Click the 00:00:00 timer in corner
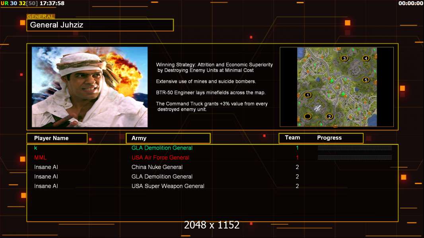This screenshot has width=424, height=238. click(410, 3)
